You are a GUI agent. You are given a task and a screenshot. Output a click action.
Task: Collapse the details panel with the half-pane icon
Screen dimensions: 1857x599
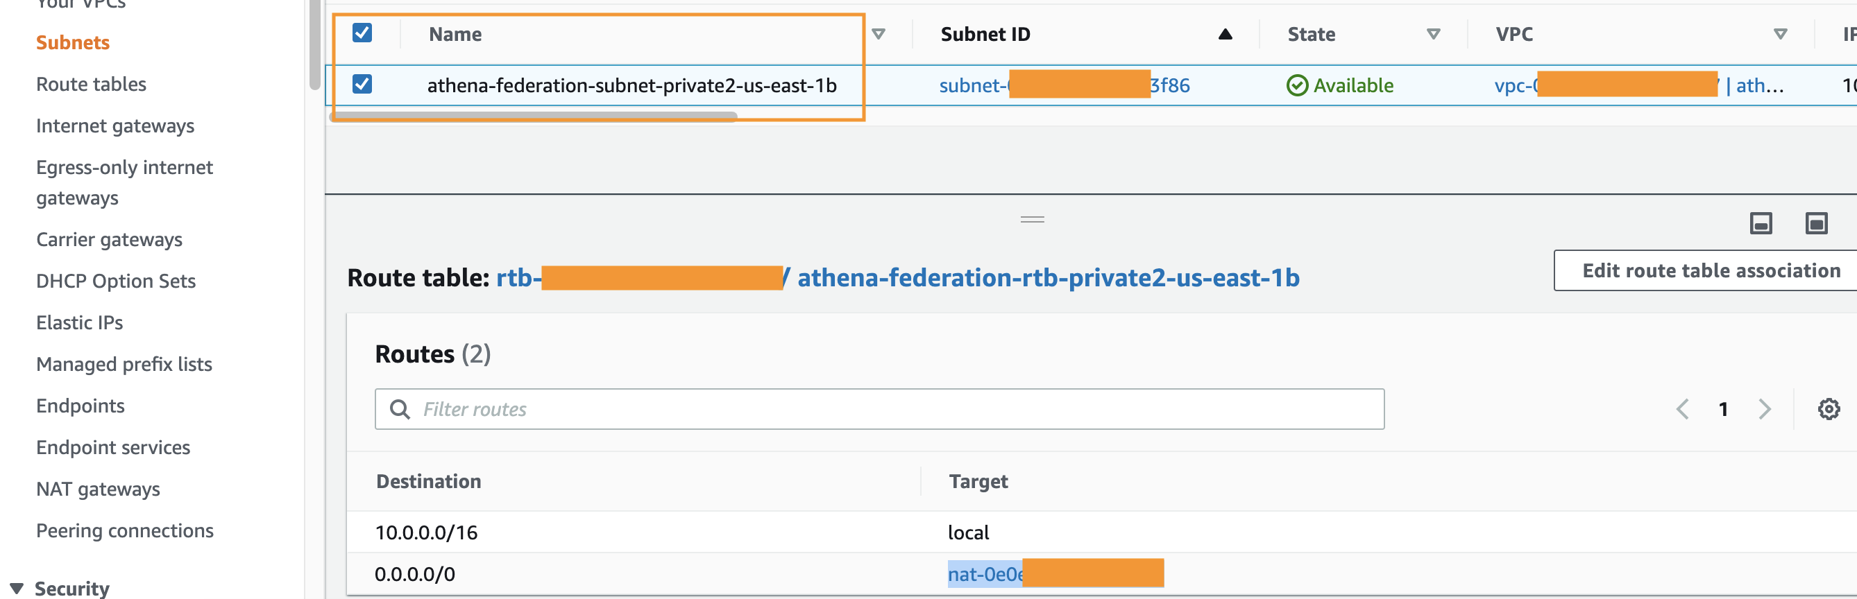pos(1761,223)
